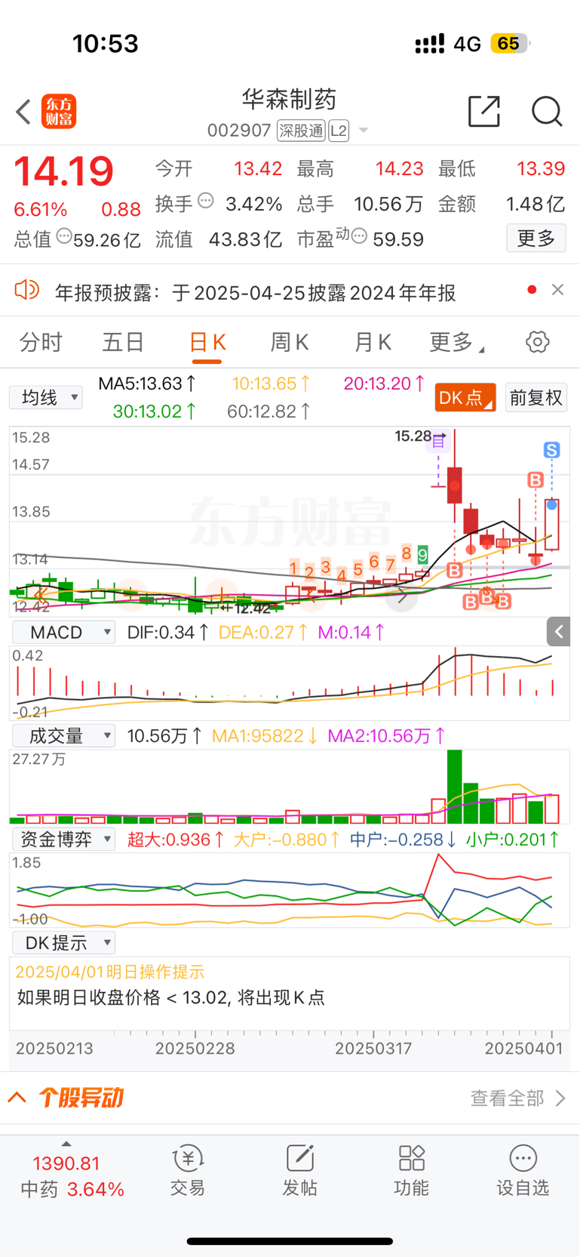Viewport: 580px width, 1257px height.
Task: Open the 功能 functions icon
Action: [x=411, y=1171]
